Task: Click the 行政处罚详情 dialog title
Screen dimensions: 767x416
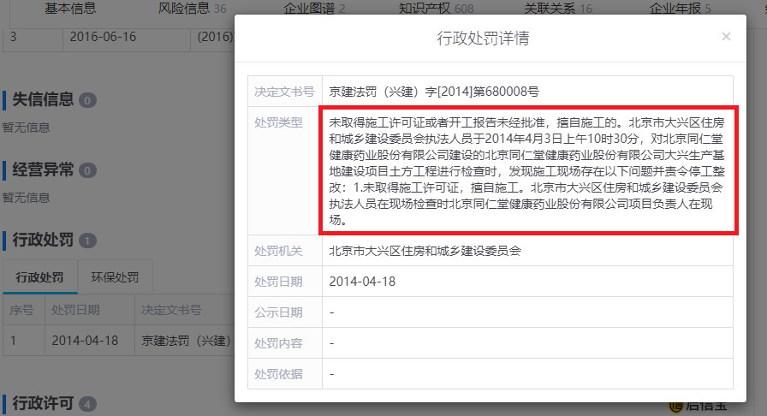Action: coord(483,39)
